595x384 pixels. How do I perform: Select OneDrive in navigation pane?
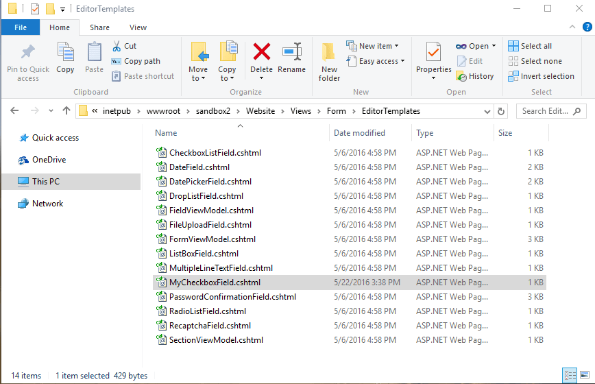(x=42, y=160)
